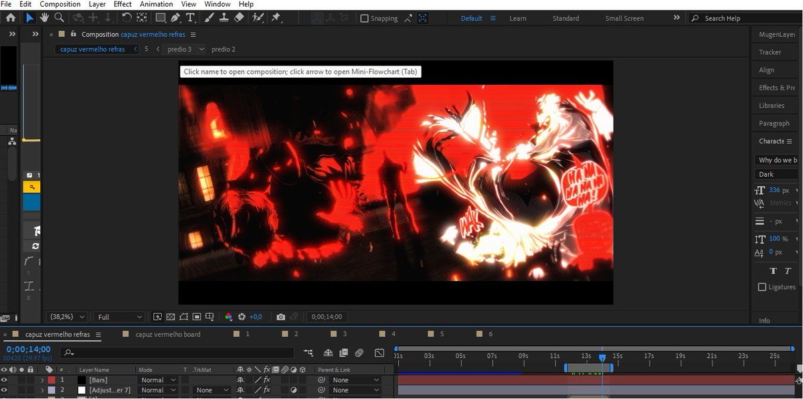This screenshot has height=399, width=803.
Task: Go to the Home screen icon
Action: click(x=10, y=17)
